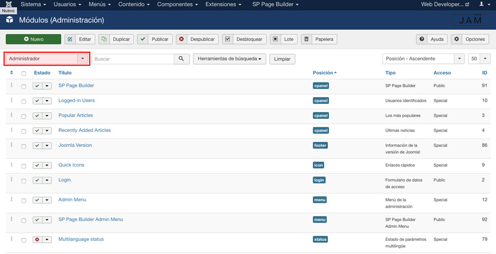496x254 pixels.
Task: Open the Administrador client dropdown
Action: click(47, 59)
